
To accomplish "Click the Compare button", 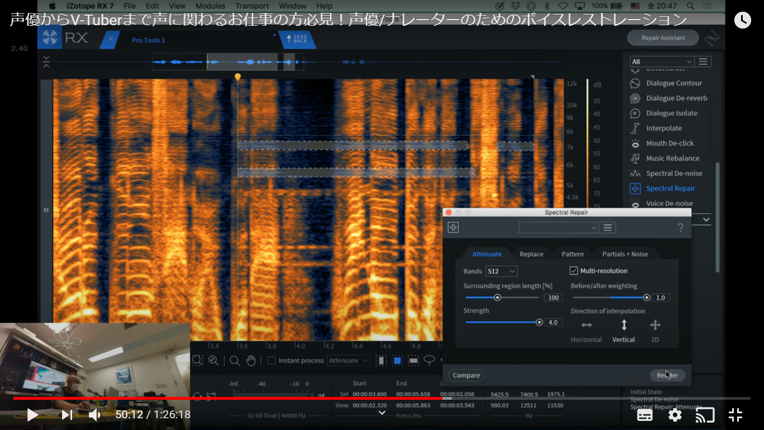I will click(466, 375).
